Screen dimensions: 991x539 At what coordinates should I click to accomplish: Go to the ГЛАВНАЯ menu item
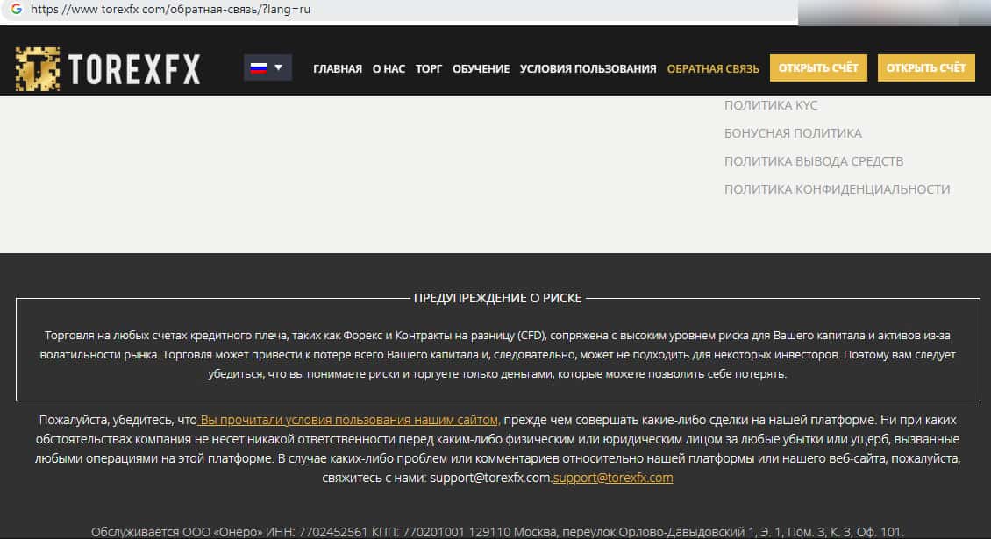(x=338, y=69)
